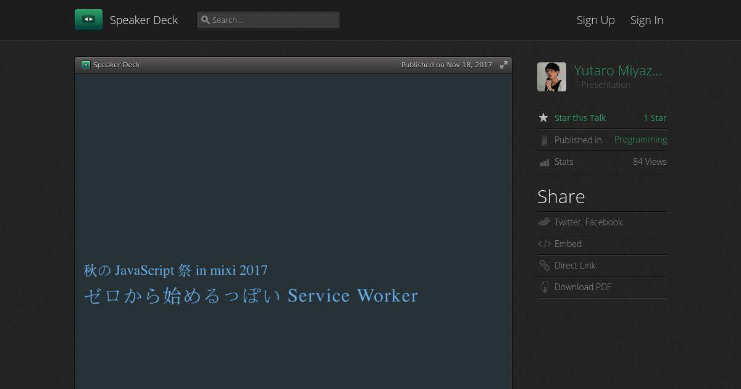The width and height of the screenshot is (741, 389).
Task: Select the Stats label
Action: click(x=564, y=162)
